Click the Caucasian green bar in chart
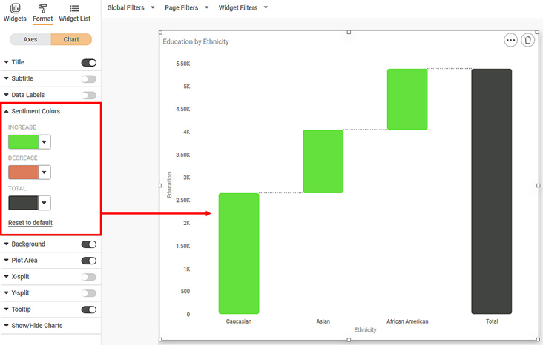Viewport: 543px width, 345px height. (239, 253)
